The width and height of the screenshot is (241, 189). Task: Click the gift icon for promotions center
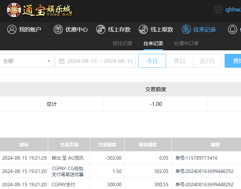[58, 30]
